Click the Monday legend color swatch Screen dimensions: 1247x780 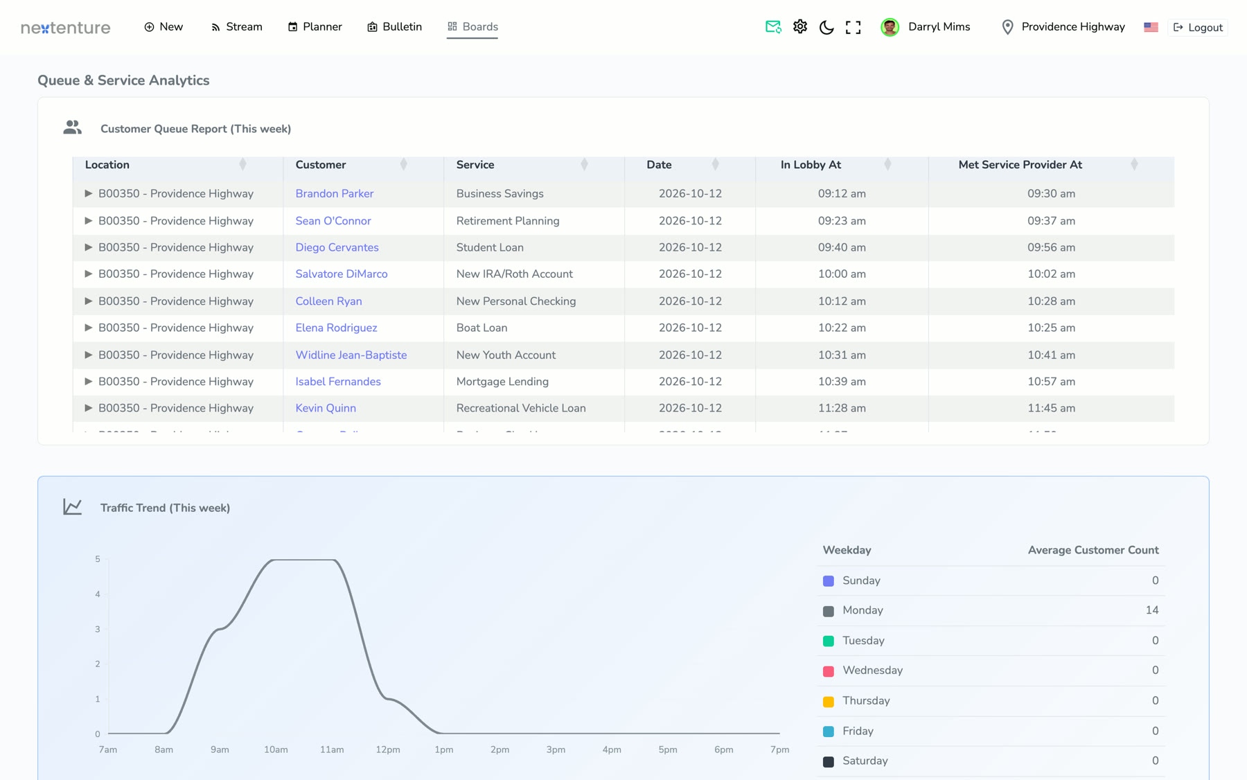(x=829, y=611)
